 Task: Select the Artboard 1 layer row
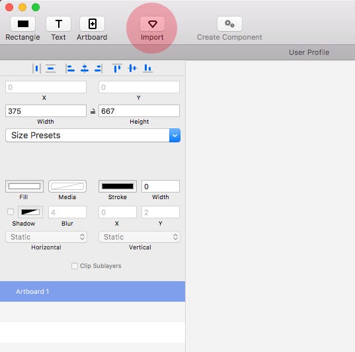point(93,291)
